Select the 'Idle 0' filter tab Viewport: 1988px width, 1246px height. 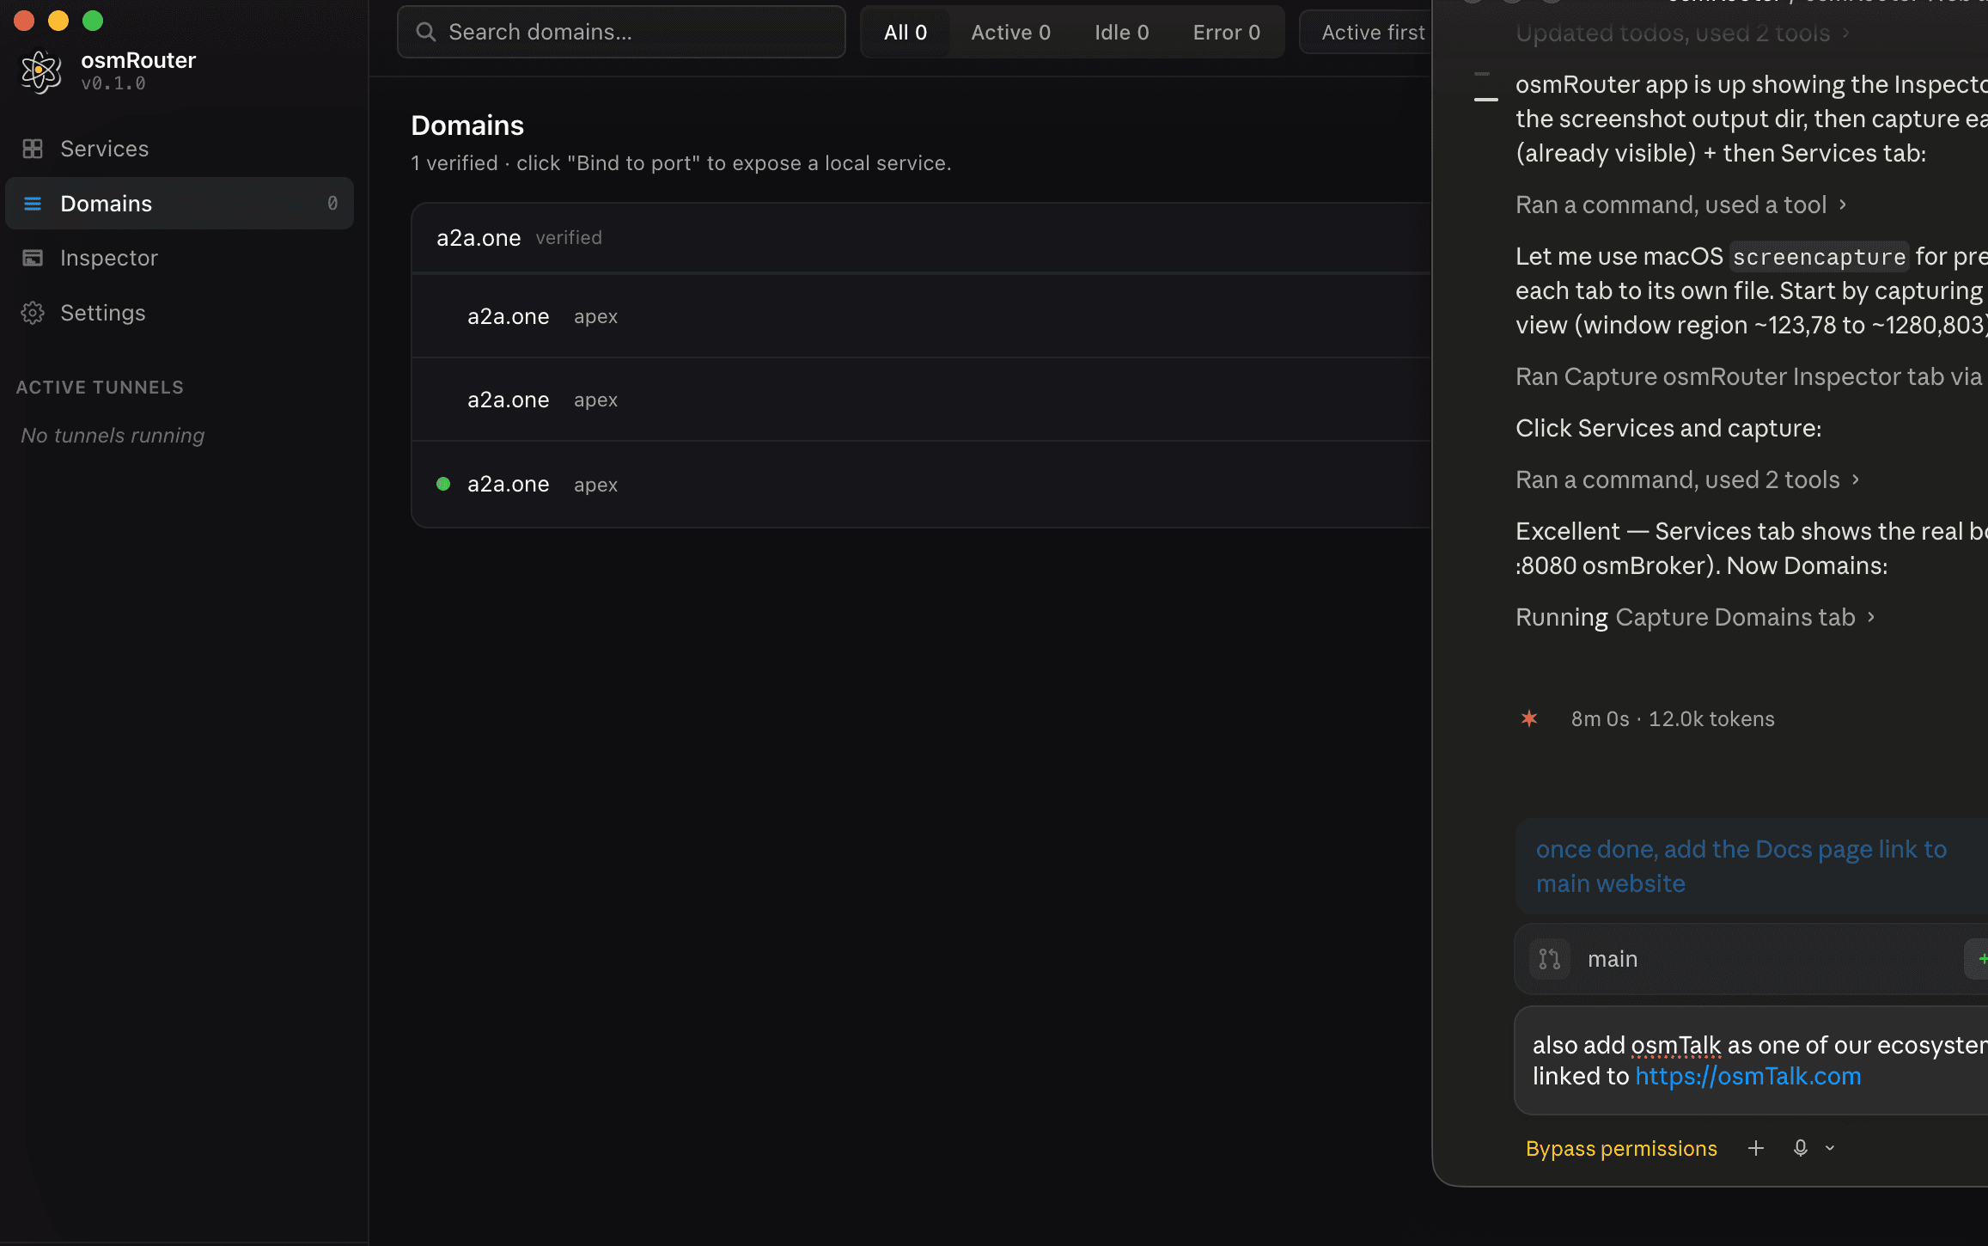pos(1121,32)
